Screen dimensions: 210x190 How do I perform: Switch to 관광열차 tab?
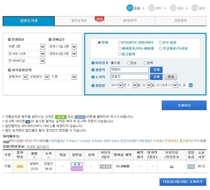[x=181, y=21]
